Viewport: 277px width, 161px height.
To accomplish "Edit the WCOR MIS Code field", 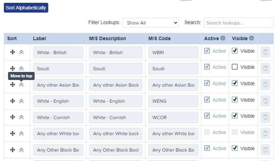I will pyautogui.click(x=173, y=117).
